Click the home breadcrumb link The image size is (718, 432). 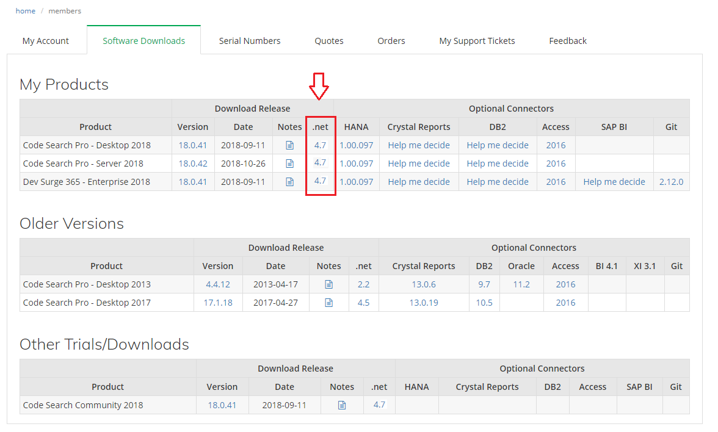point(25,10)
